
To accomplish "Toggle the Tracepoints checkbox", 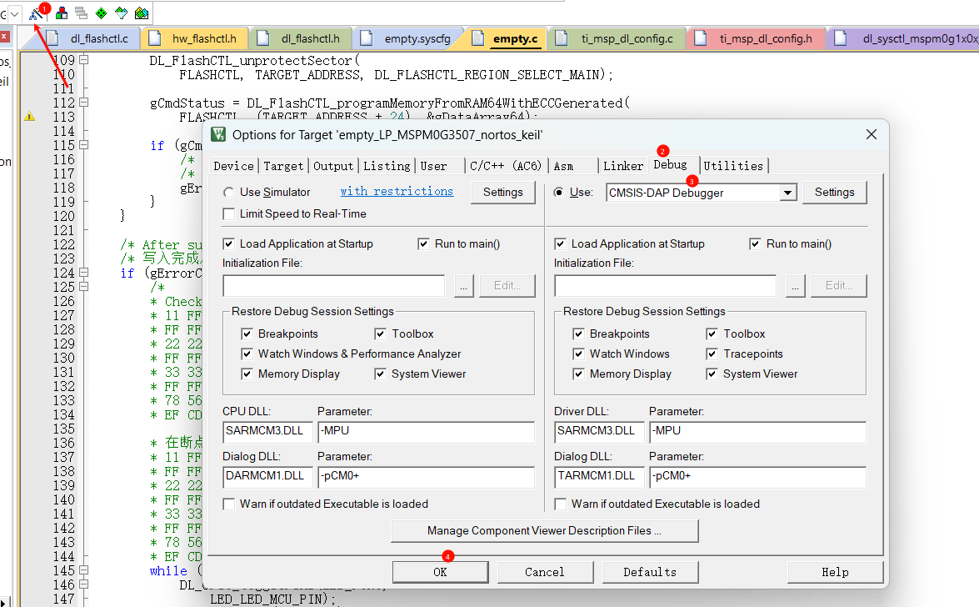I will [712, 354].
